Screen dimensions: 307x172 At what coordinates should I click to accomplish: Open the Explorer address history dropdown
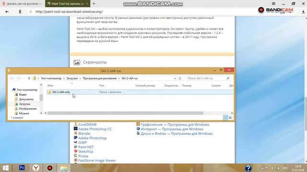coord(175,78)
